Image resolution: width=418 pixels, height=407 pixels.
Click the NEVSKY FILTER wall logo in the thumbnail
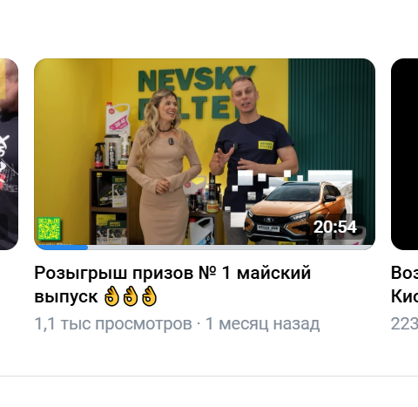[196, 92]
